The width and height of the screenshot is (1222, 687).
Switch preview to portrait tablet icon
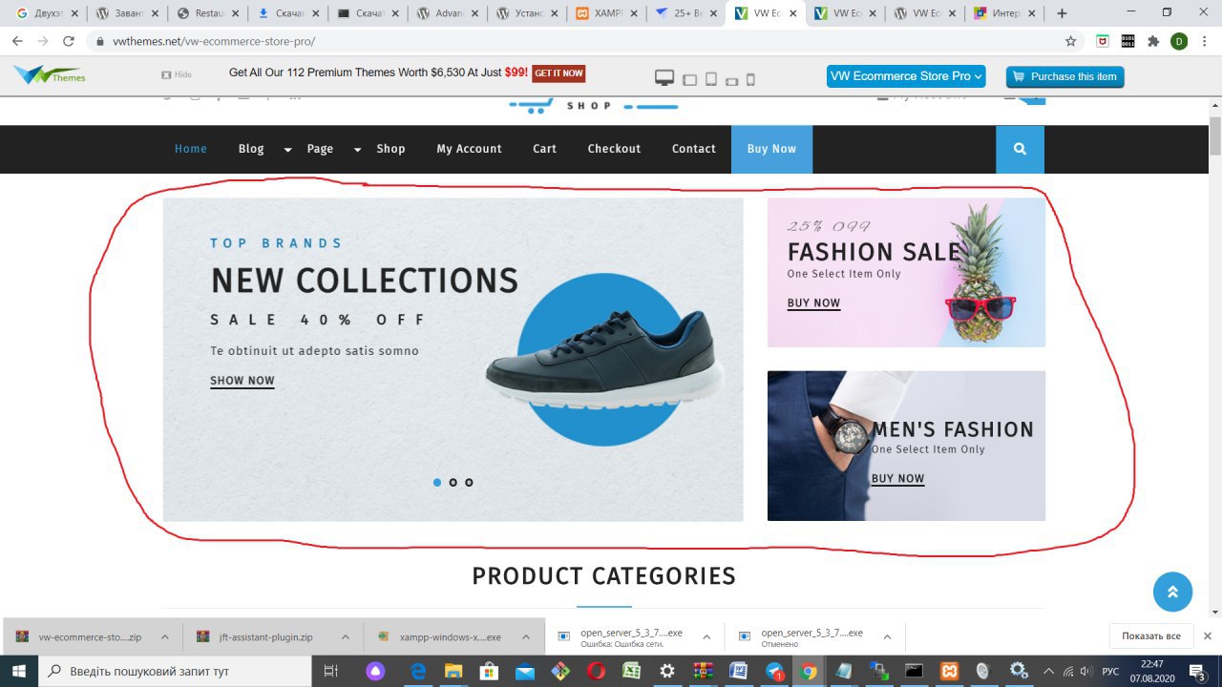point(711,79)
